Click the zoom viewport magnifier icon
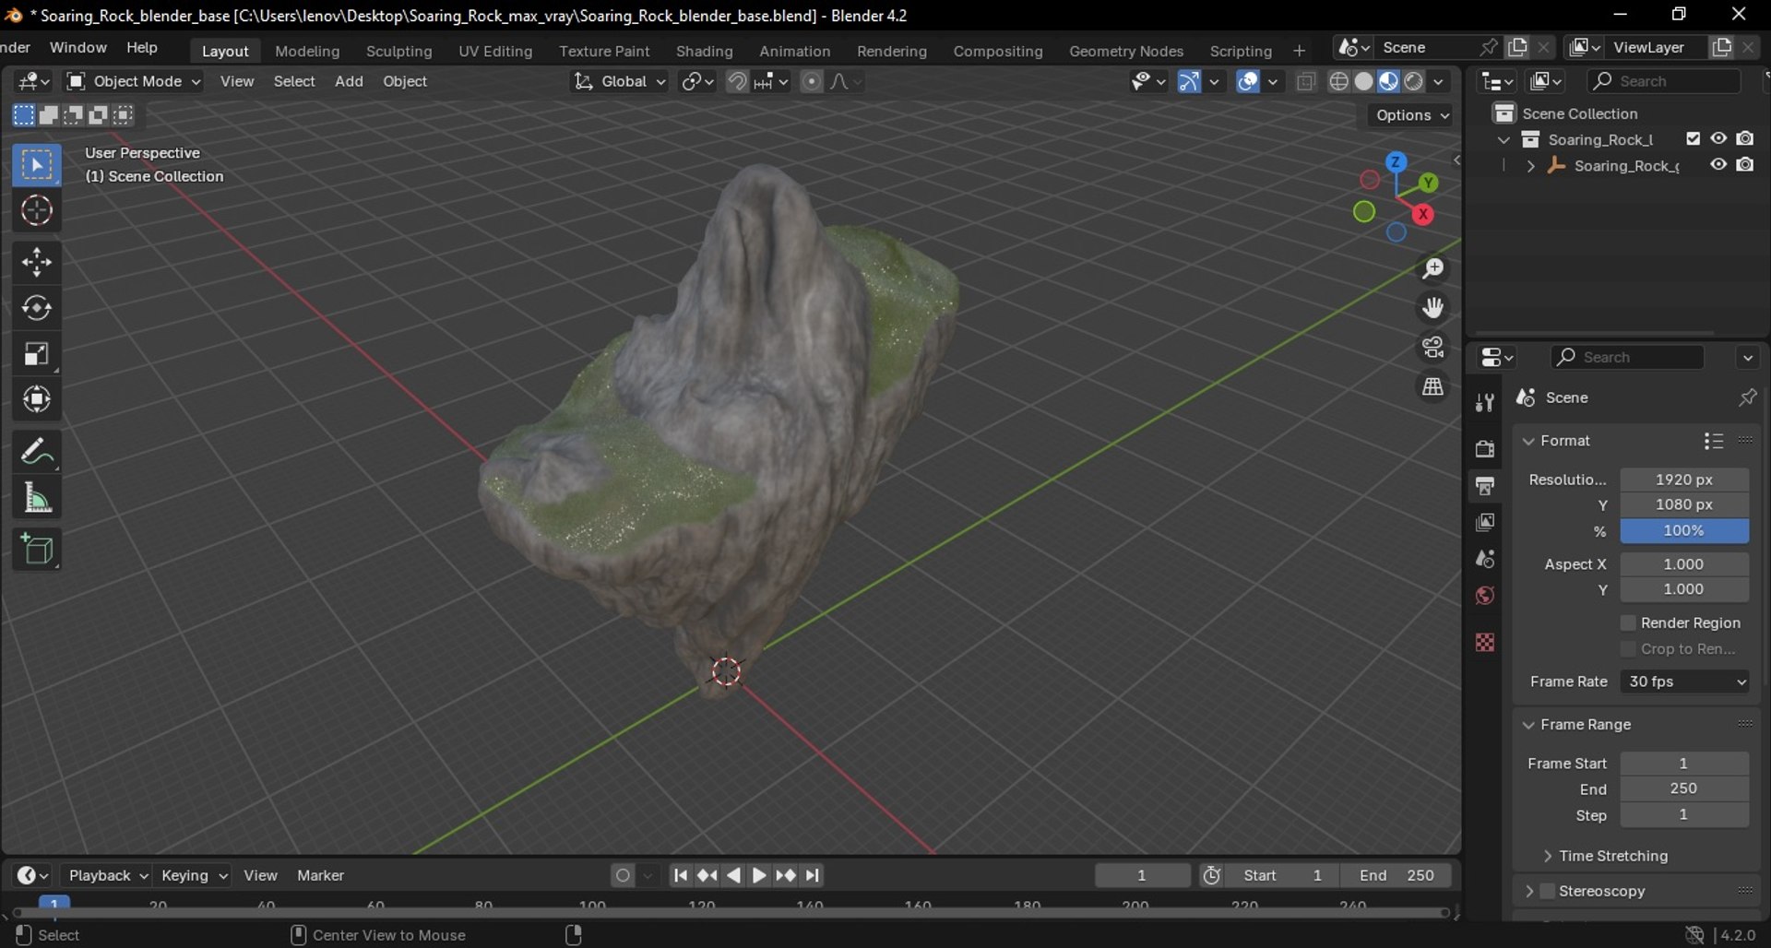The height and width of the screenshot is (948, 1771). [1432, 268]
